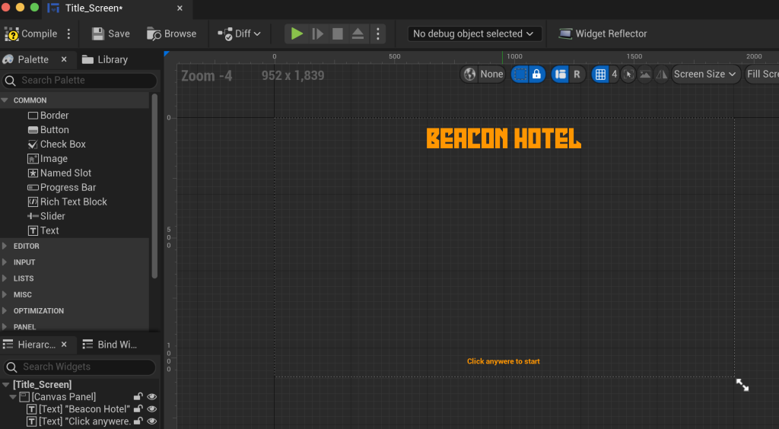Click the green Play simulation button
779x429 pixels.
(x=297, y=33)
